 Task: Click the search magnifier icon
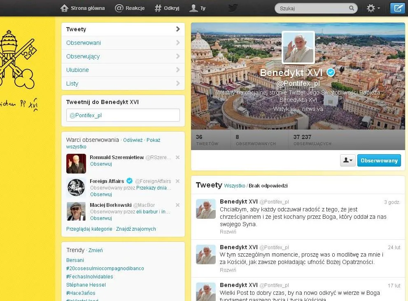click(352, 8)
